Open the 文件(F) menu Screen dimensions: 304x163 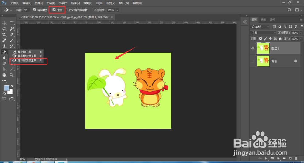pyautogui.click(x=15, y=3)
